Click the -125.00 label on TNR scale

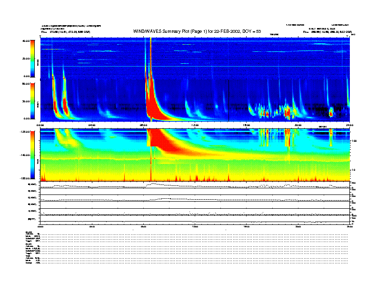[x=25, y=132]
